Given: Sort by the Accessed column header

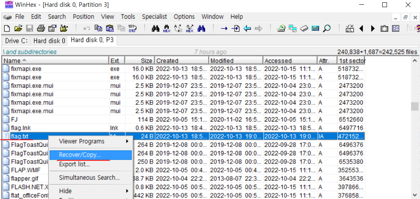Looking at the screenshot, I should tap(290, 61).
